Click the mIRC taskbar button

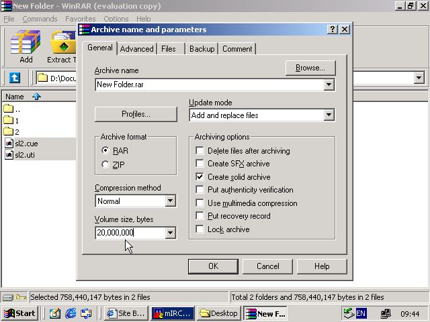pos(173,313)
